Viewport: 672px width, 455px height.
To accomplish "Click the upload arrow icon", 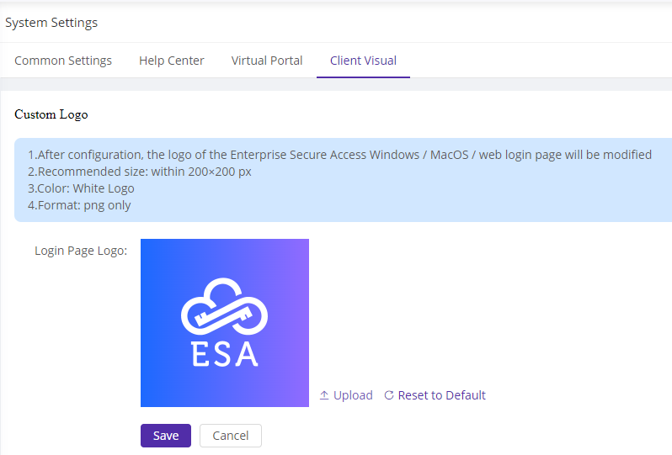I will coord(324,395).
